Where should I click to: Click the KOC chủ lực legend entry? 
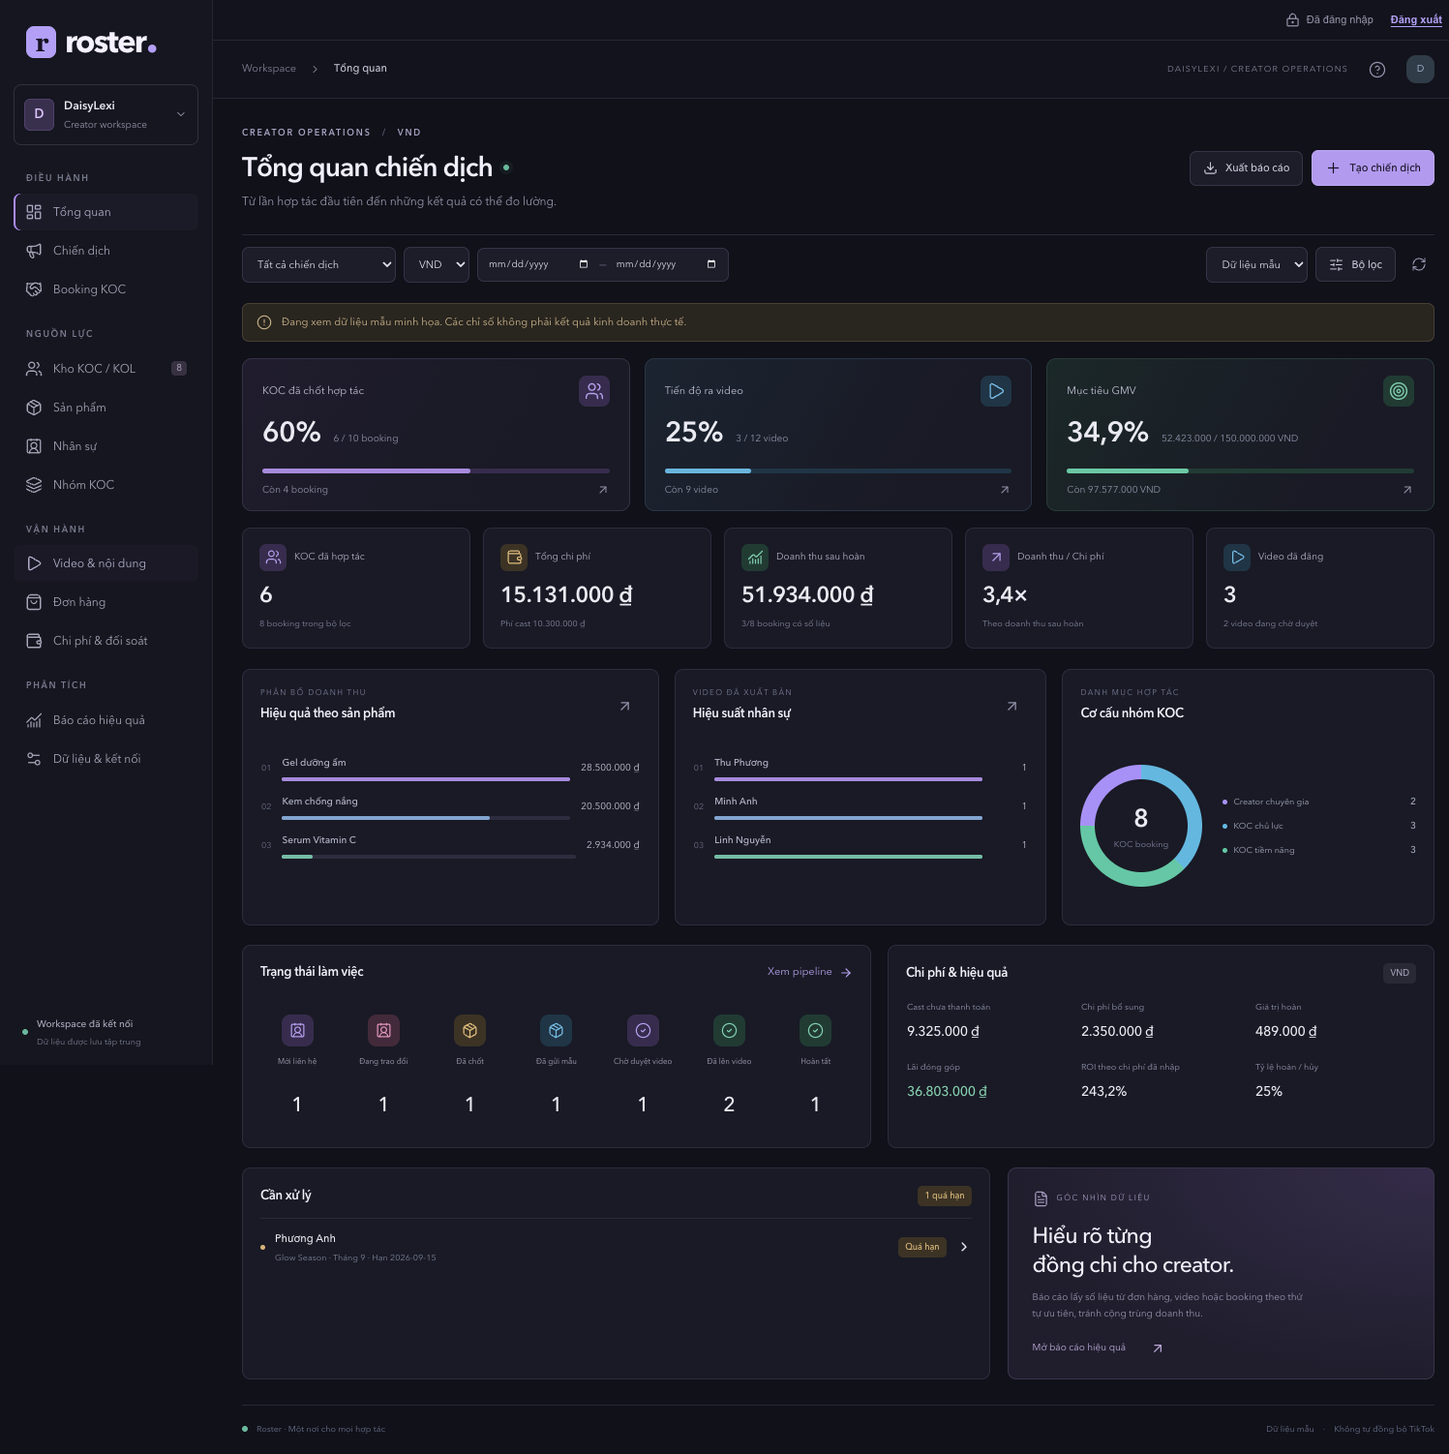point(1319,826)
